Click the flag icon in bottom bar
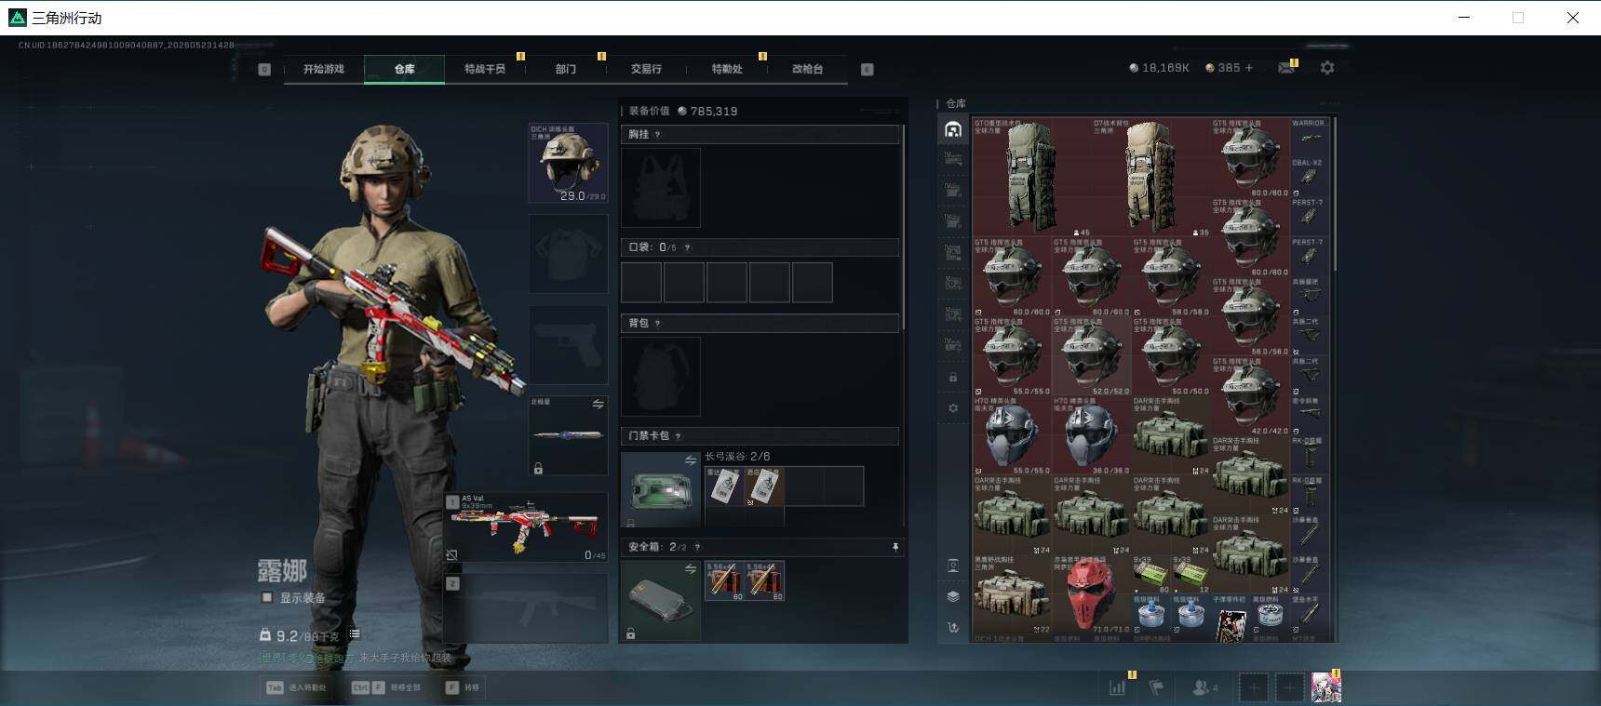The width and height of the screenshot is (1601, 706). 1156,687
